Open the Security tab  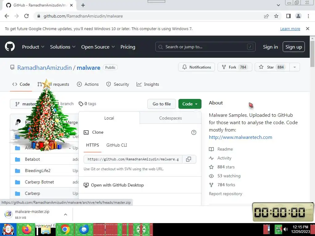(x=118, y=84)
